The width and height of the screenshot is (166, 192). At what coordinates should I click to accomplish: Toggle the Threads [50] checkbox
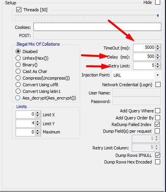point(19,10)
